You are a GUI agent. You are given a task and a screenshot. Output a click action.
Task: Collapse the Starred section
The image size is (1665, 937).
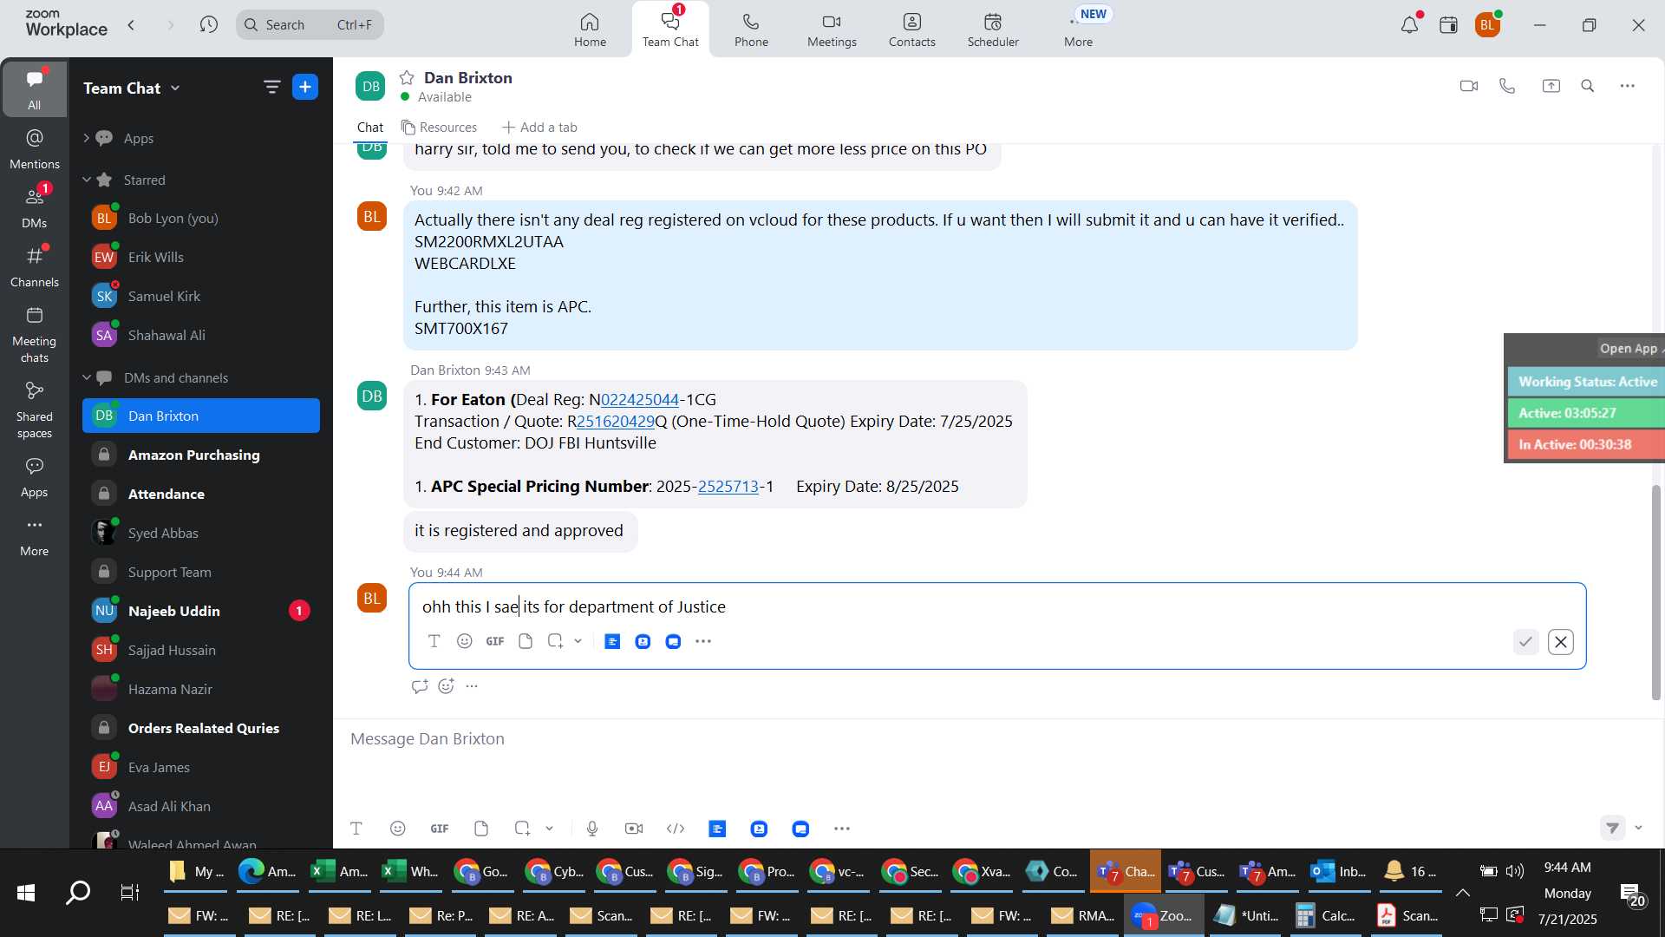click(86, 180)
